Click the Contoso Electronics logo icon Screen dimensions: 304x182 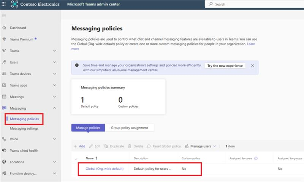click(x=15, y=4)
